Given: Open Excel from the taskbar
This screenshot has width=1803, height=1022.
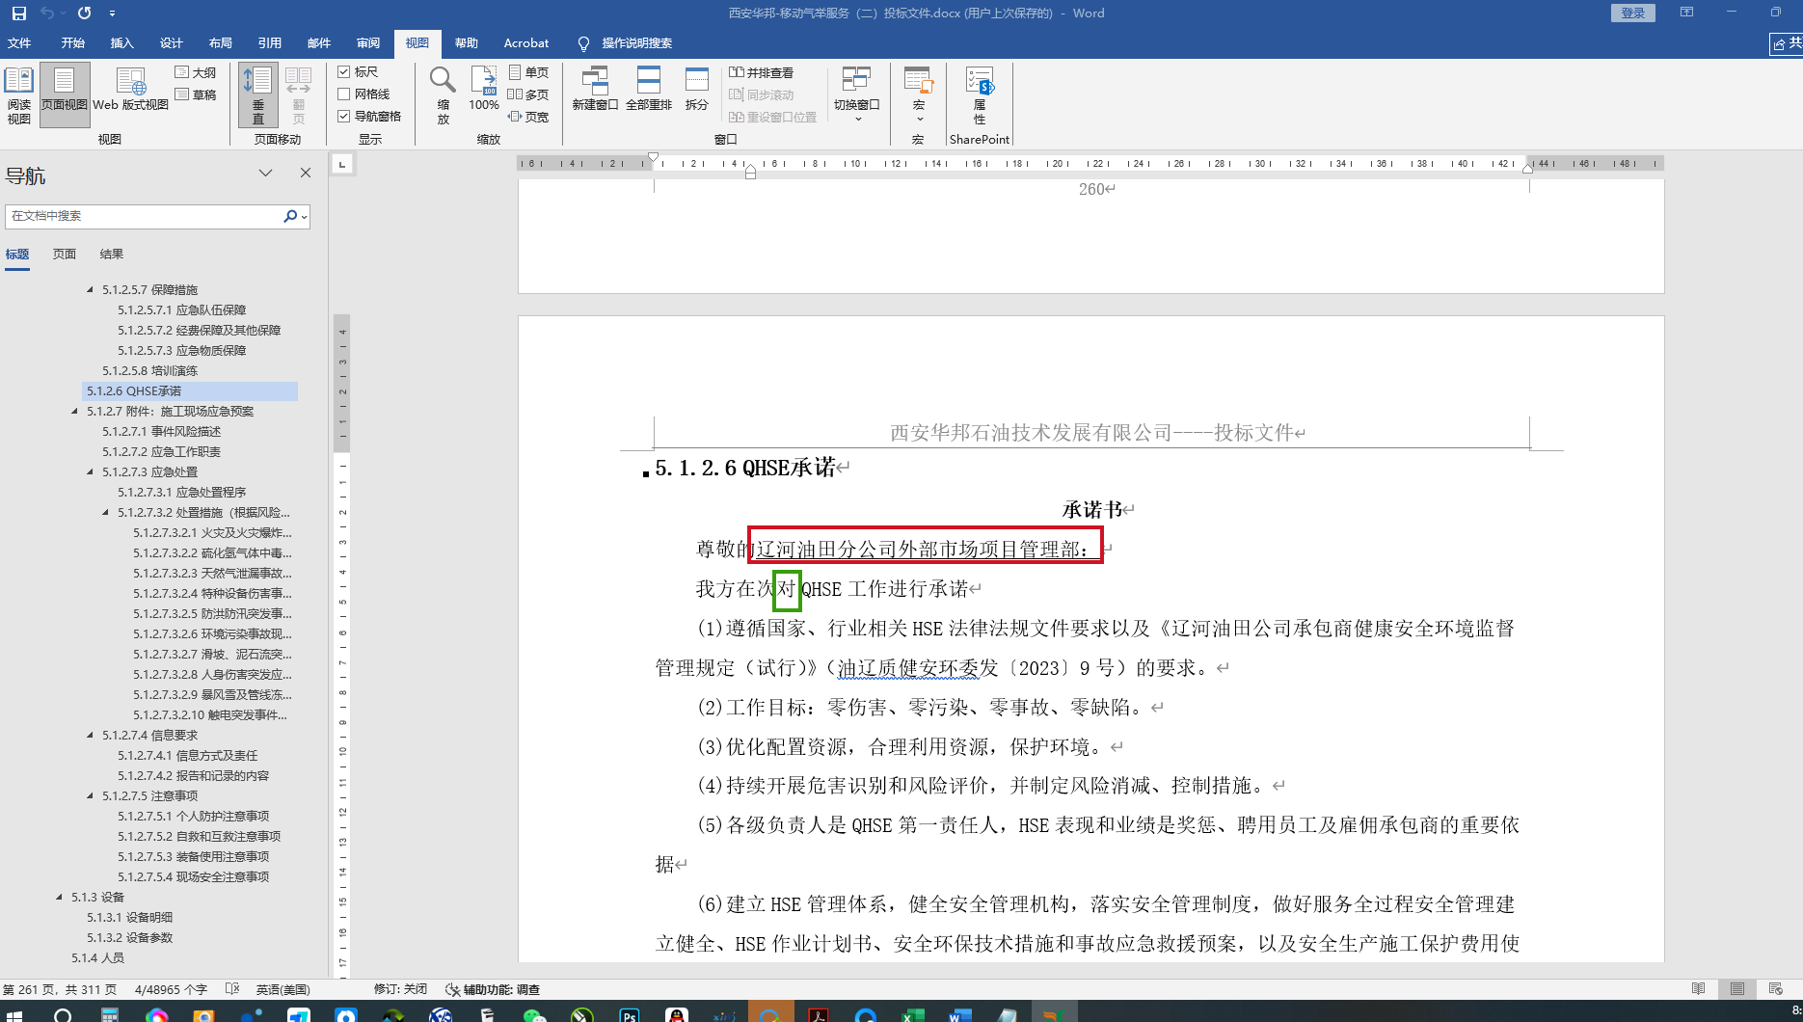Looking at the screenshot, I should pos(912,1013).
